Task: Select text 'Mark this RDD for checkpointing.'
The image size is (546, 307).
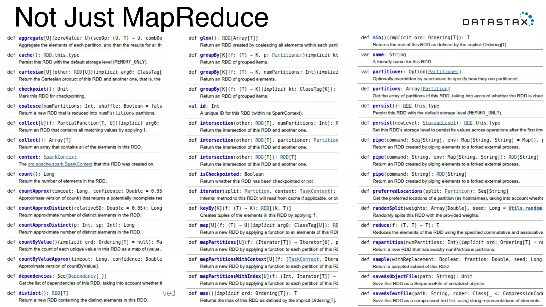Action: pyautogui.click(x=52, y=96)
